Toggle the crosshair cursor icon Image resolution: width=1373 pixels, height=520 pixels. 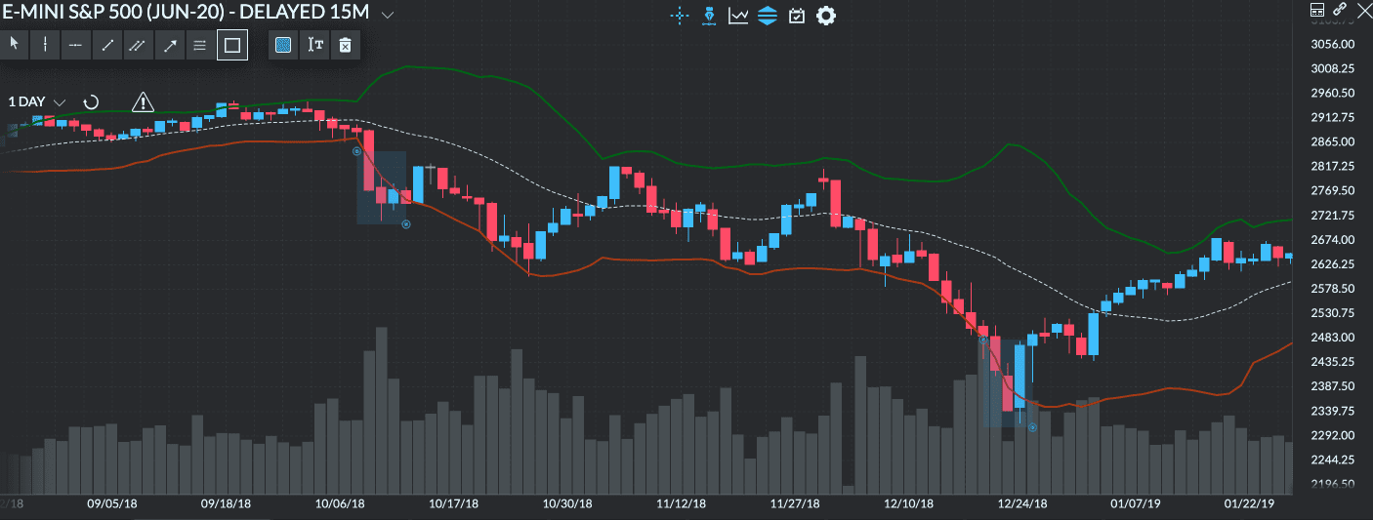click(680, 16)
